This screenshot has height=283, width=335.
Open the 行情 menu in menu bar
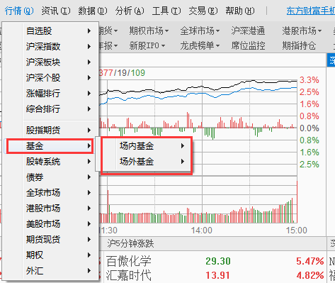pyautogui.click(x=19, y=11)
